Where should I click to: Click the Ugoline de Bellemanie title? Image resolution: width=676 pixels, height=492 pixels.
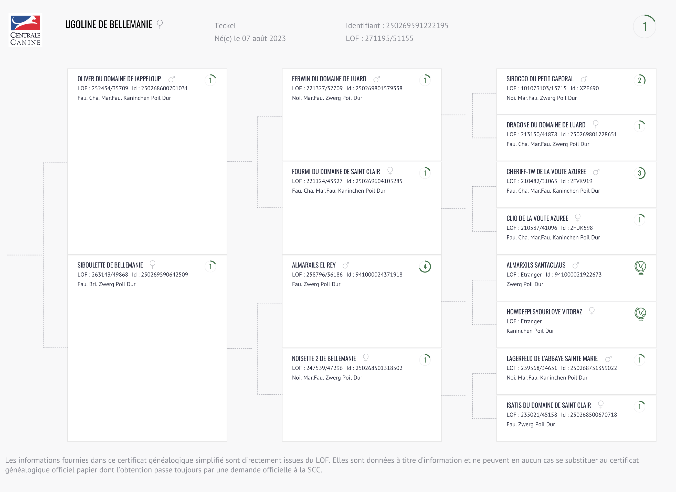click(109, 24)
